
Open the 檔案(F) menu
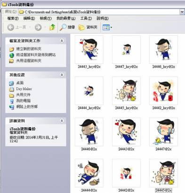[13, 18]
